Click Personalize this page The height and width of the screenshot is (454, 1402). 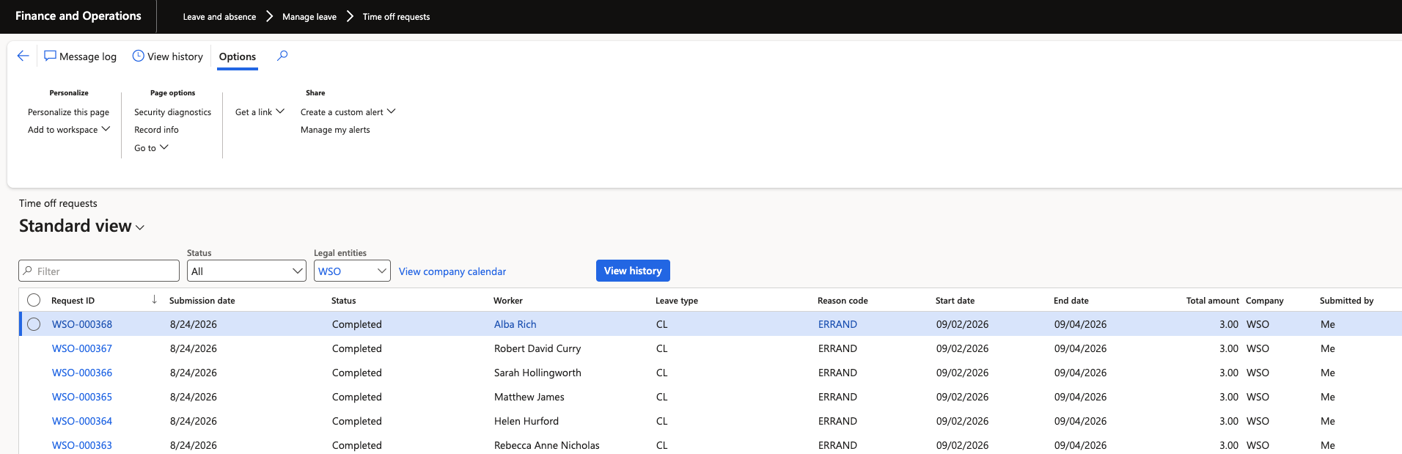[x=68, y=112]
